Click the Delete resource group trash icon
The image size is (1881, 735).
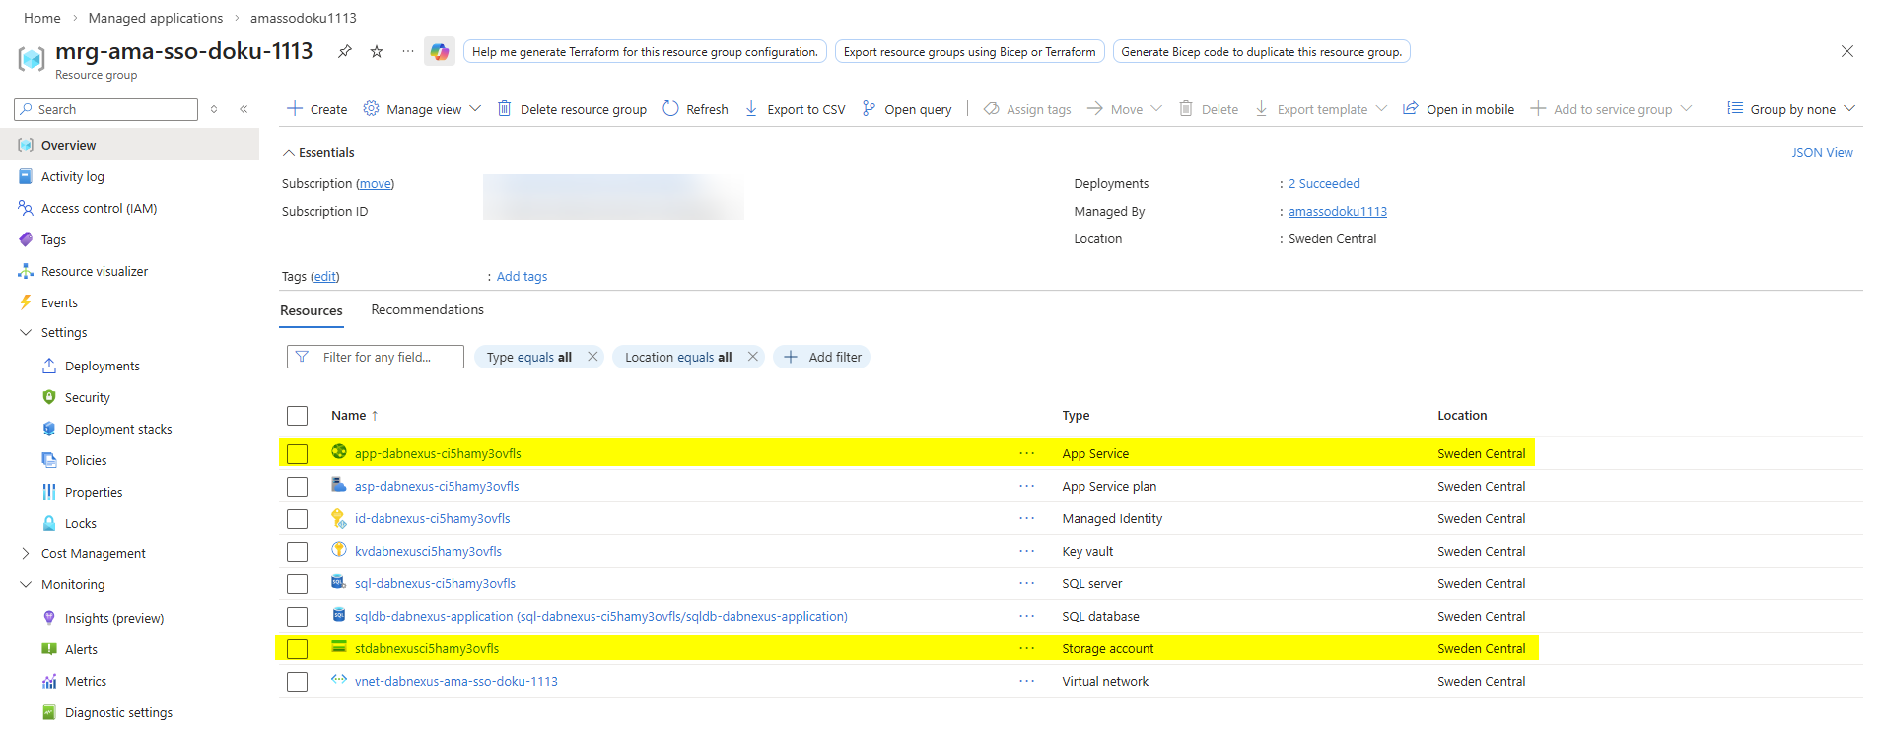504,109
